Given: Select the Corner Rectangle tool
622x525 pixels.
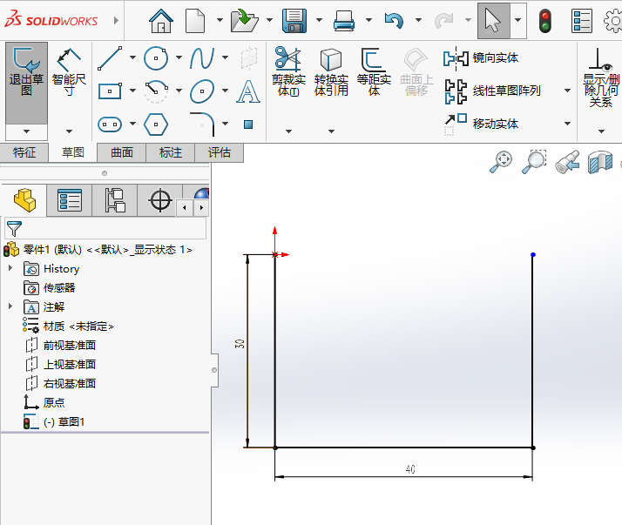Looking at the screenshot, I should point(110,91).
